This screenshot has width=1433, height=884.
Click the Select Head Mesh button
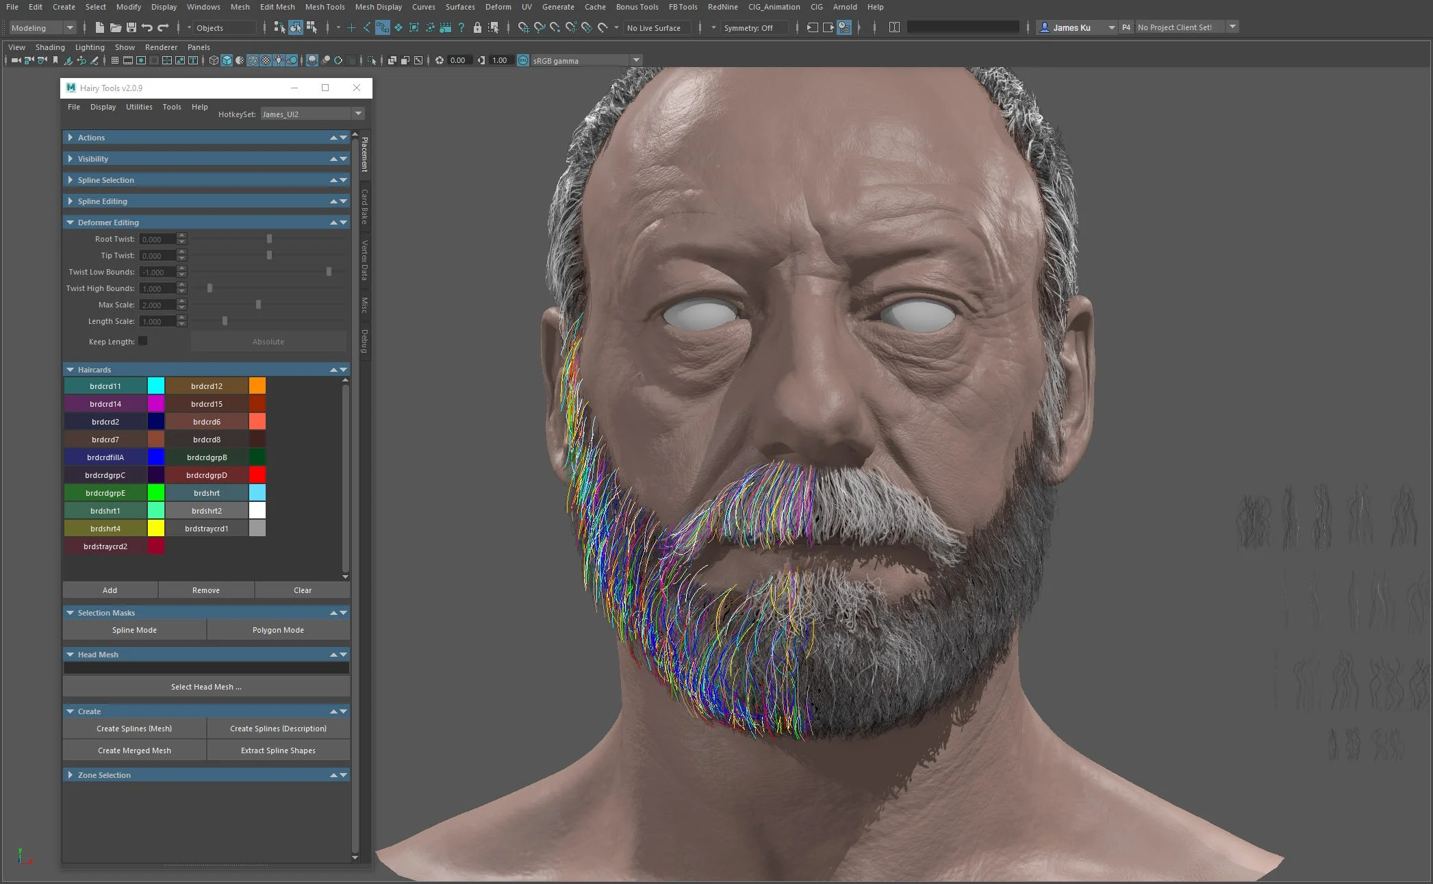click(206, 686)
